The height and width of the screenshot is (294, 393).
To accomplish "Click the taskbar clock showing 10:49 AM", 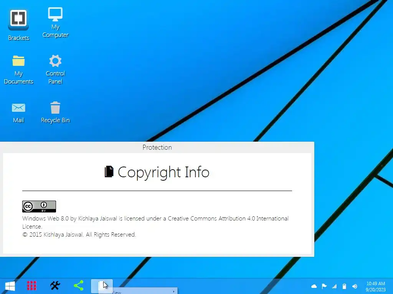I will click(375, 286).
